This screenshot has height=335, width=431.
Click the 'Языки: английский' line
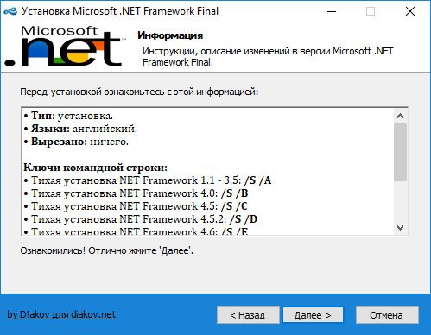click(80, 129)
